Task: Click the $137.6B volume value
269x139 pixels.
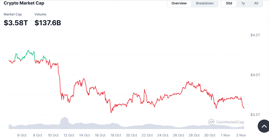Action: tap(48, 23)
